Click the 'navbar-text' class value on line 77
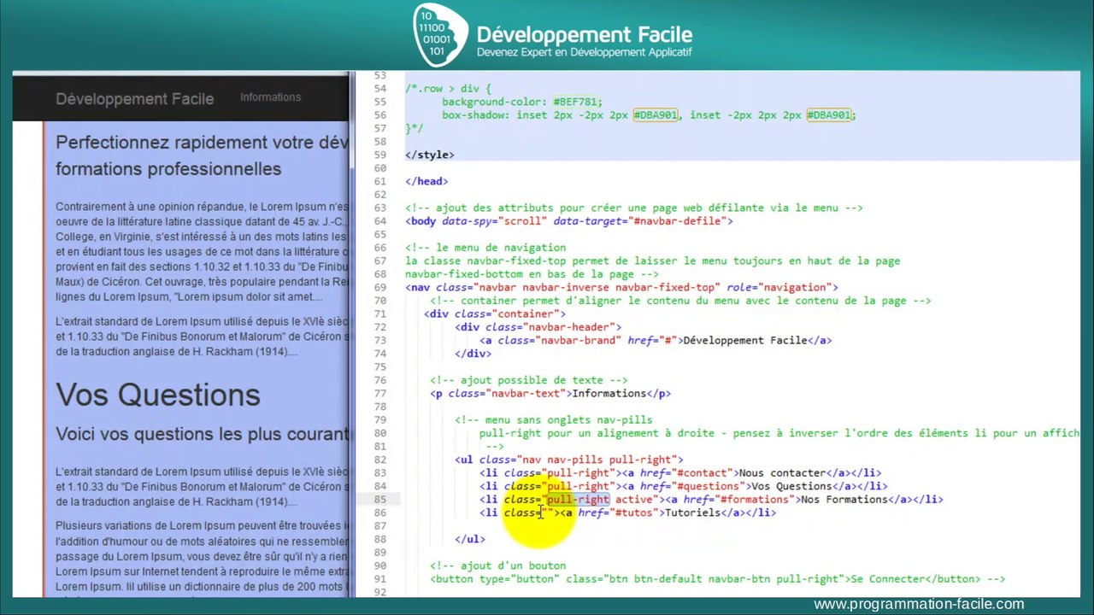 [x=527, y=393]
